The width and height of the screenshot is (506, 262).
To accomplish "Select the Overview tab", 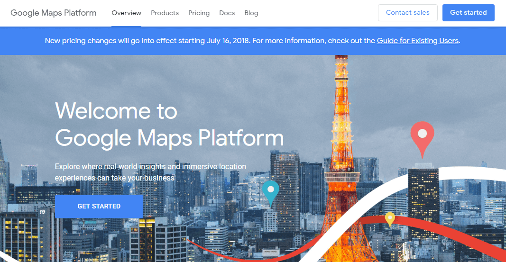I will [126, 13].
